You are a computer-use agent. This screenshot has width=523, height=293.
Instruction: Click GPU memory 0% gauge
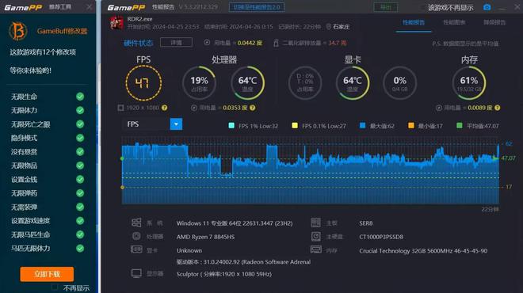(x=399, y=83)
